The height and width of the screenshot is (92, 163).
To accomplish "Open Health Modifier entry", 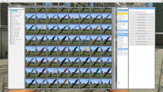I will (123, 39).
